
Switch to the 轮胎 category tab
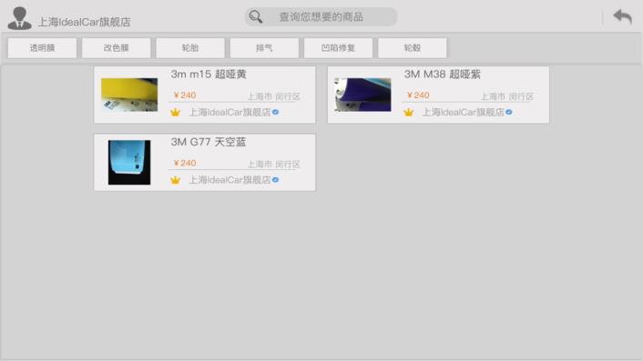[x=190, y=48]
